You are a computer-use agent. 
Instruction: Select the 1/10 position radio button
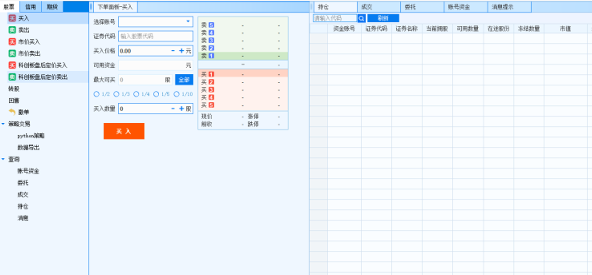coord(177,94)
